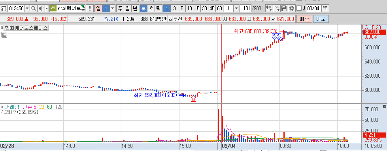Screen dimensions: 387x151
Task: Save chart settings with floppy disk icon
Action: [x=284, y=9]
